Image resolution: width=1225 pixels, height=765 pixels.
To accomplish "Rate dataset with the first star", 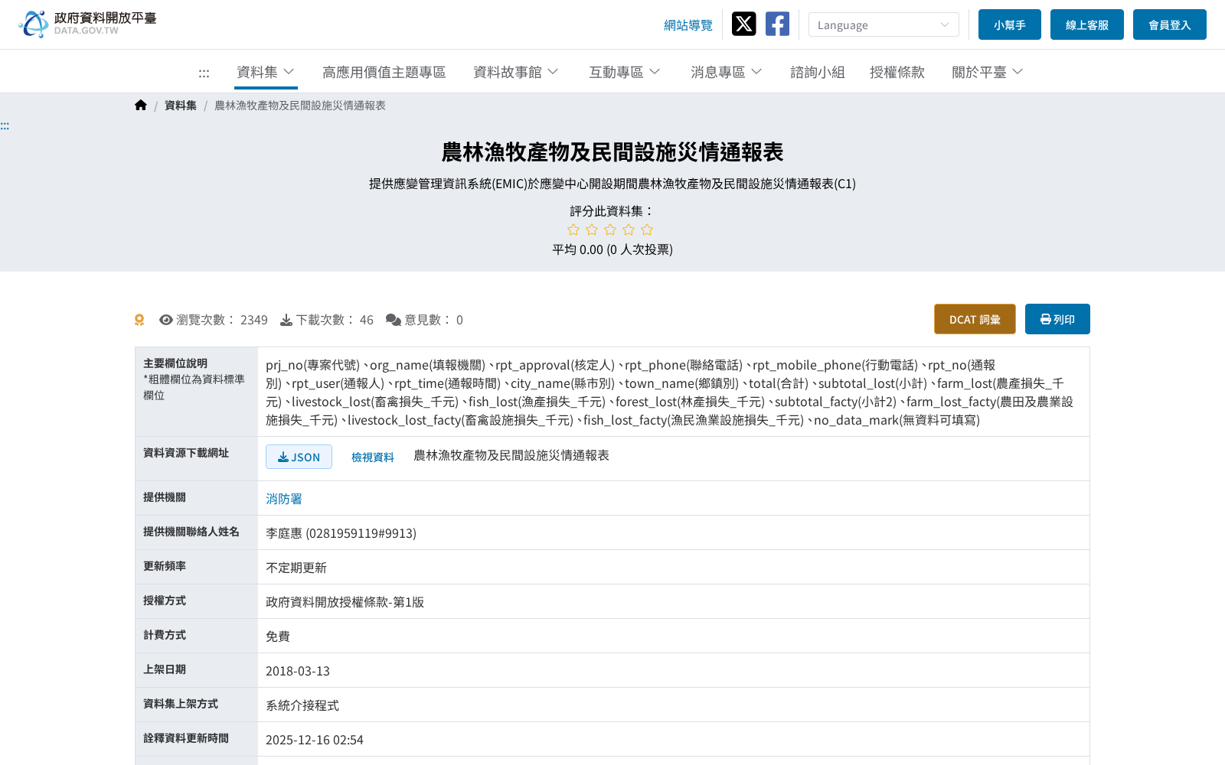I will point(573,229).
